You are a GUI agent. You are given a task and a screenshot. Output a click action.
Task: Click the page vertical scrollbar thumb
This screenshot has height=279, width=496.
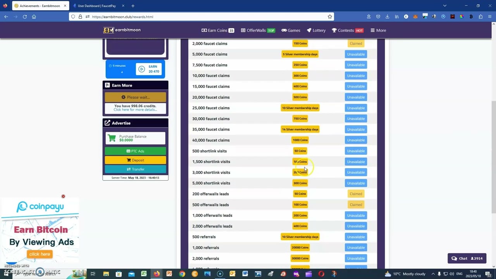494,157
